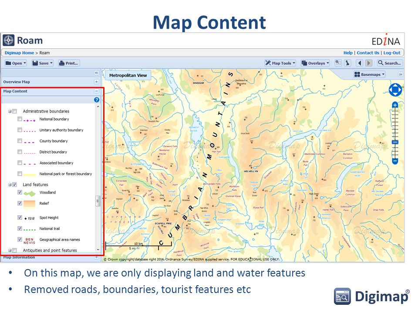Click the National trail dashed symbol
The image size is (418, 313).
pos(29,230)
